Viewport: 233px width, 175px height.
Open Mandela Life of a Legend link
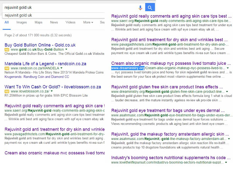click(45, 64)
